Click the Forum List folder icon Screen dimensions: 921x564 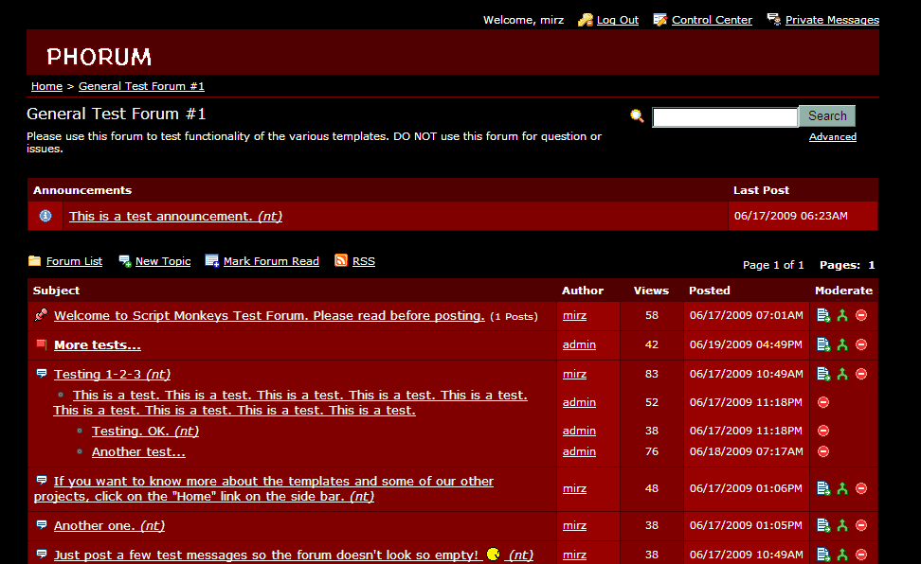click(35, 260)
